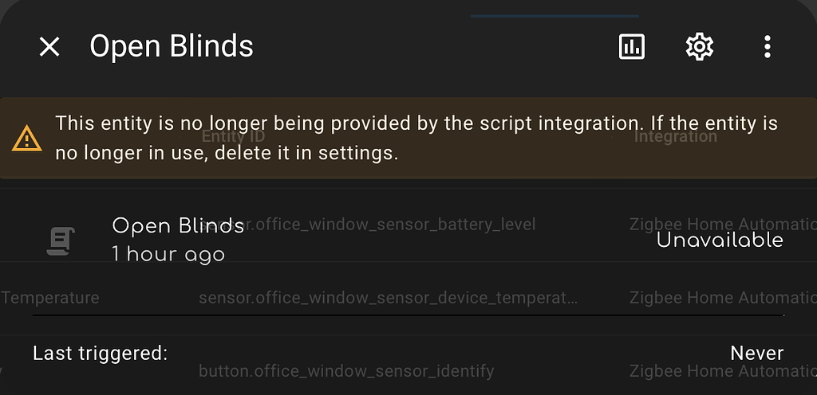
Task: Open the three-dot overflow menu
Action: point(767,47)
